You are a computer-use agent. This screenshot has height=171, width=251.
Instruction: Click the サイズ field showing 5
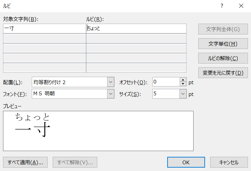click(166, 94)
